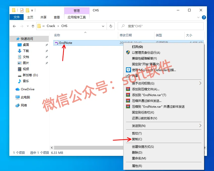Expand 发送到(N) submenu

[200, 126]
